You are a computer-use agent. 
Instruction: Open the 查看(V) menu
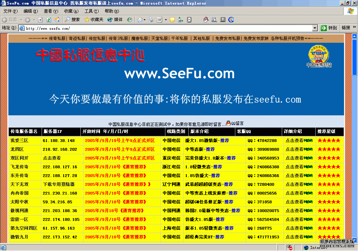point(51,11)
